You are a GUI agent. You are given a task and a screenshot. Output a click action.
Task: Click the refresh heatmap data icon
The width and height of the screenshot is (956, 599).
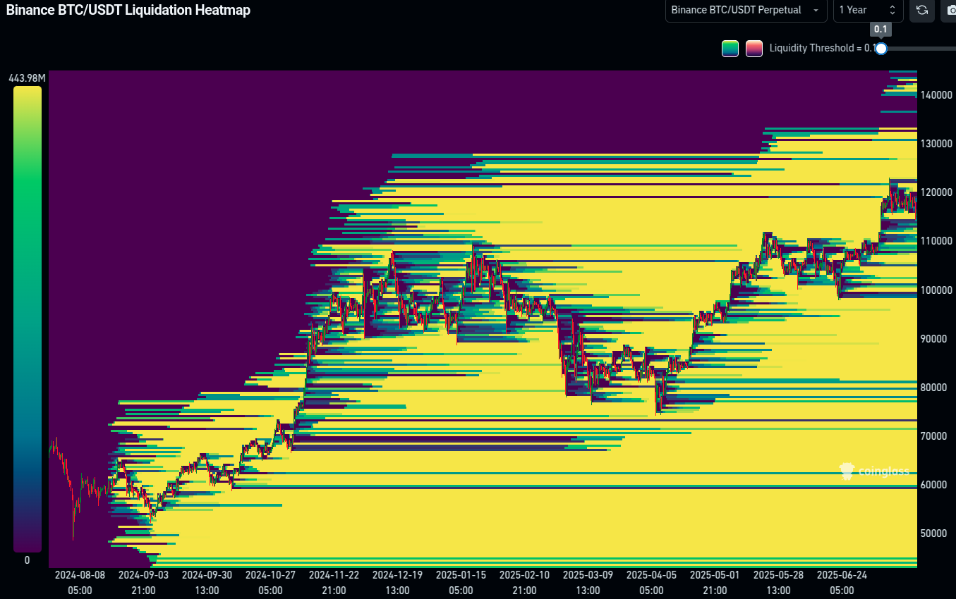[x=921, y=10]
